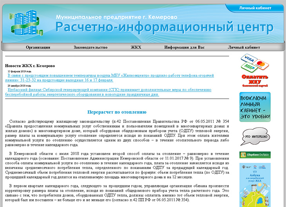This screenshot has width=286, height=207.
Task: Open the news link about Кузбасский филиал СГК
Action: pyautogui.click(x=108, y=92)
